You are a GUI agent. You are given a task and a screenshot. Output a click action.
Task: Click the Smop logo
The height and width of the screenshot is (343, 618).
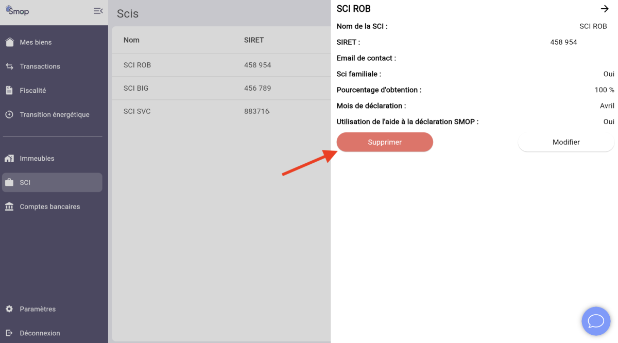tap(18, 10)
